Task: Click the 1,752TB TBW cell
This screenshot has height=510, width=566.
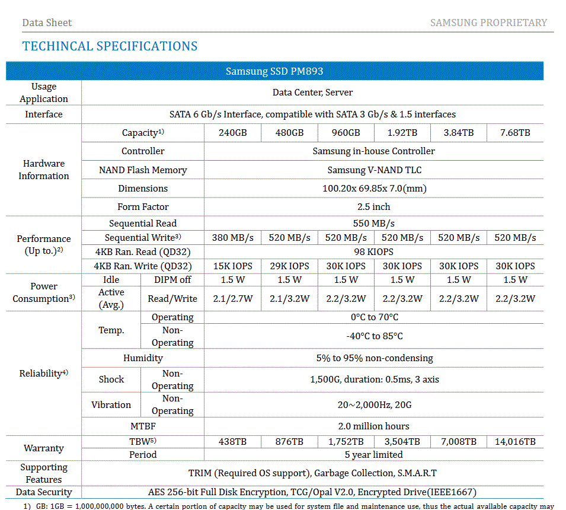Action: (346, 442)
